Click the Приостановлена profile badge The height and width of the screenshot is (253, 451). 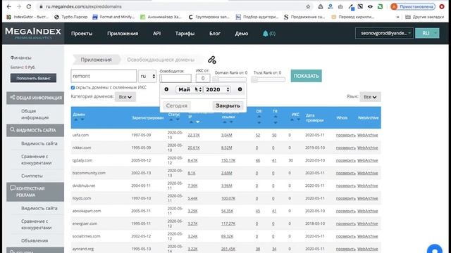point(413,6)
